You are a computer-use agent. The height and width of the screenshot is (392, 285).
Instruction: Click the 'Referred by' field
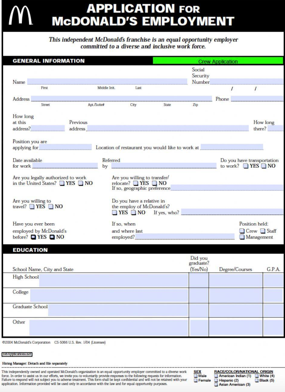coord(164,166)
